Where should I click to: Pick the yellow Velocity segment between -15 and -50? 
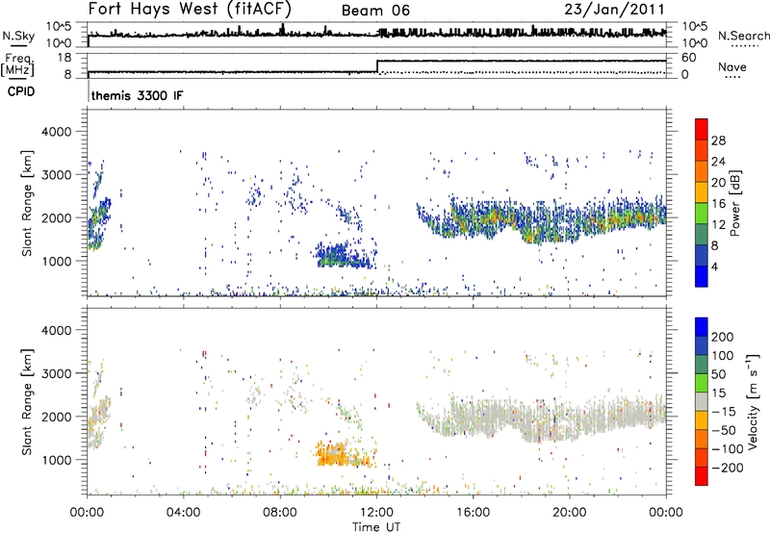[702, 420]
